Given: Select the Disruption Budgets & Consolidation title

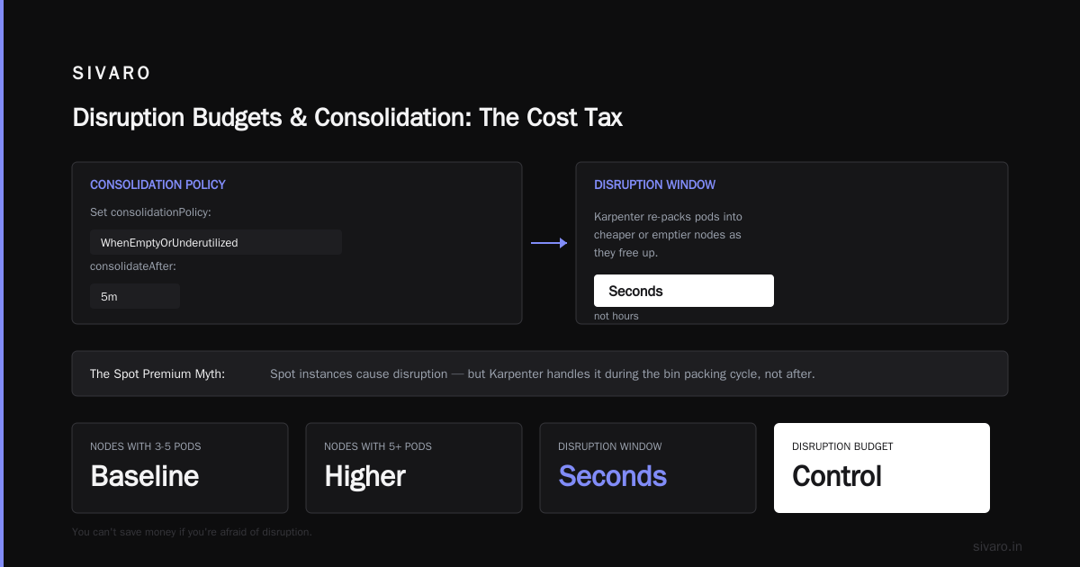Looking at the screenshot, I should click(347, 117).
